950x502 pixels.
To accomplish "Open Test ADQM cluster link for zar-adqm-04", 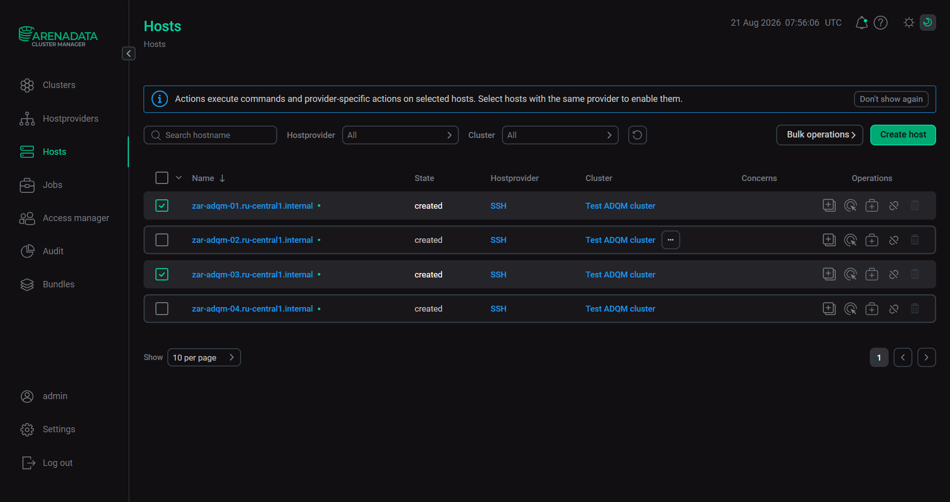I will coord(620,309).
